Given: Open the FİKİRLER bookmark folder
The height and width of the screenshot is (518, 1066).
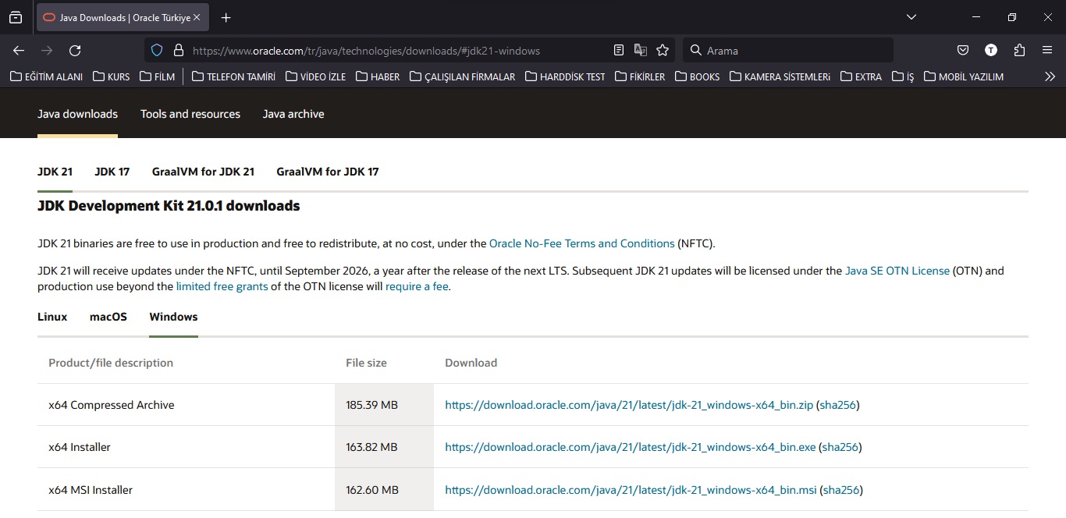Looking at the screenshot, I should click(x=640, y=76).
